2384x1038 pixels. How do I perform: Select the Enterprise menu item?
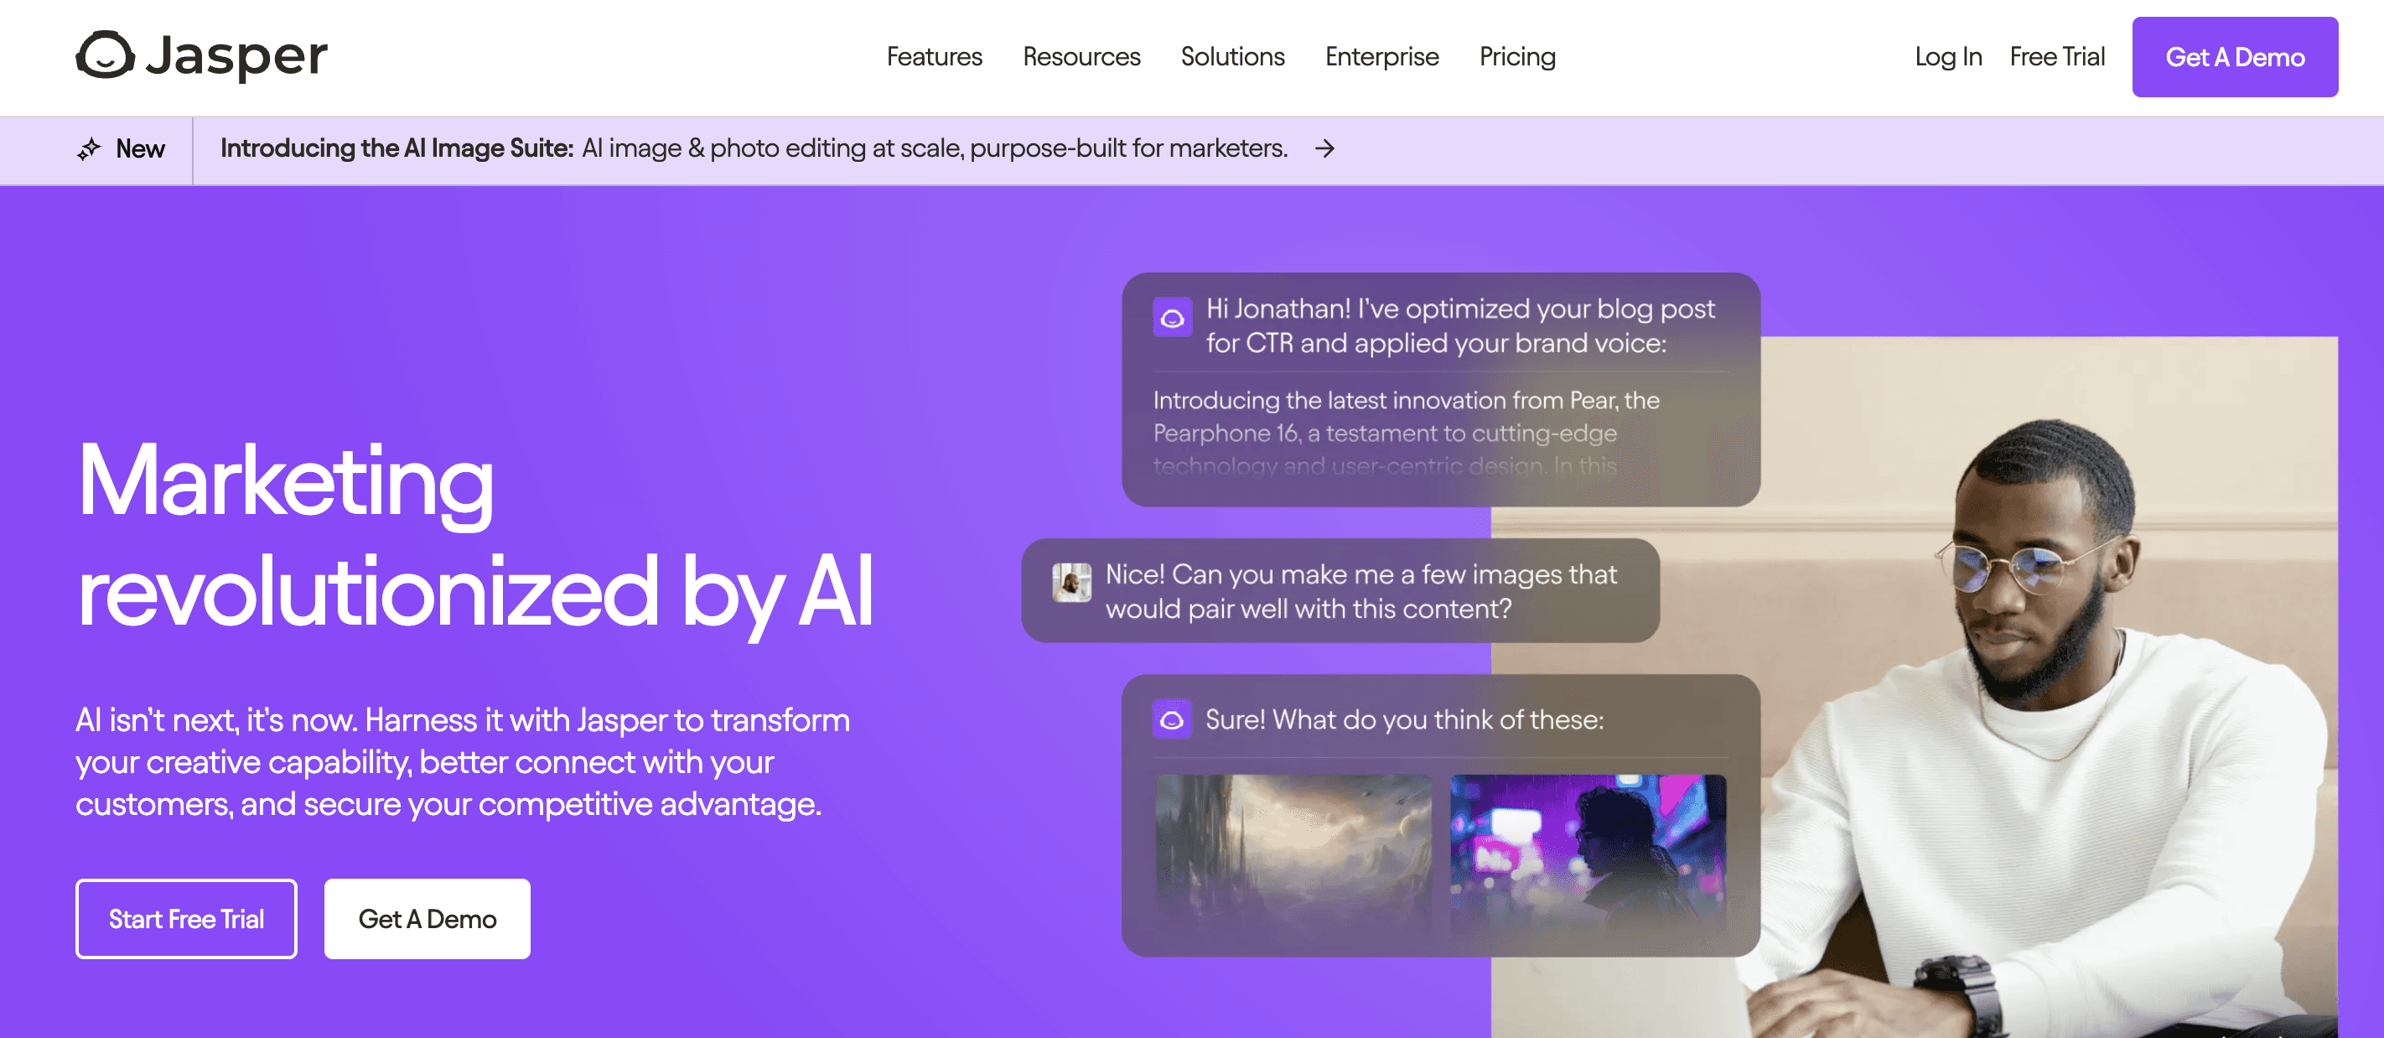pos(1381,56)
